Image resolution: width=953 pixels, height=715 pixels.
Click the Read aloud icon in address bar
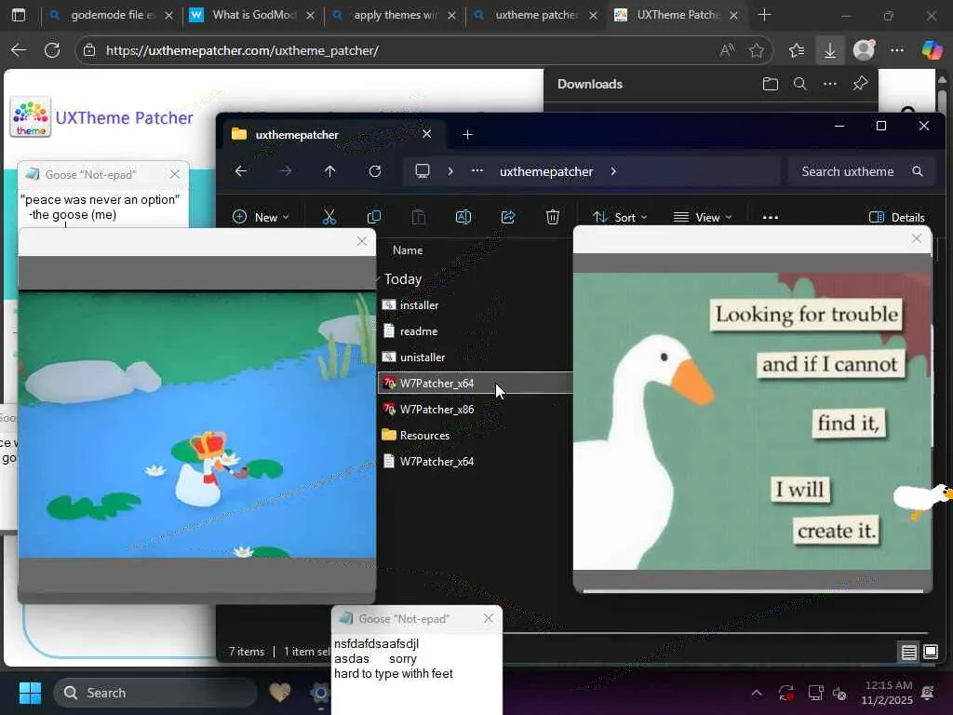pyautogui.click(x=727, y=50)
